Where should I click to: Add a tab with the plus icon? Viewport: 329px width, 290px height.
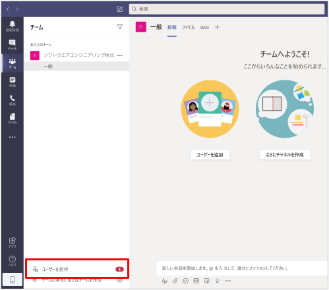(x=217, y=27)
